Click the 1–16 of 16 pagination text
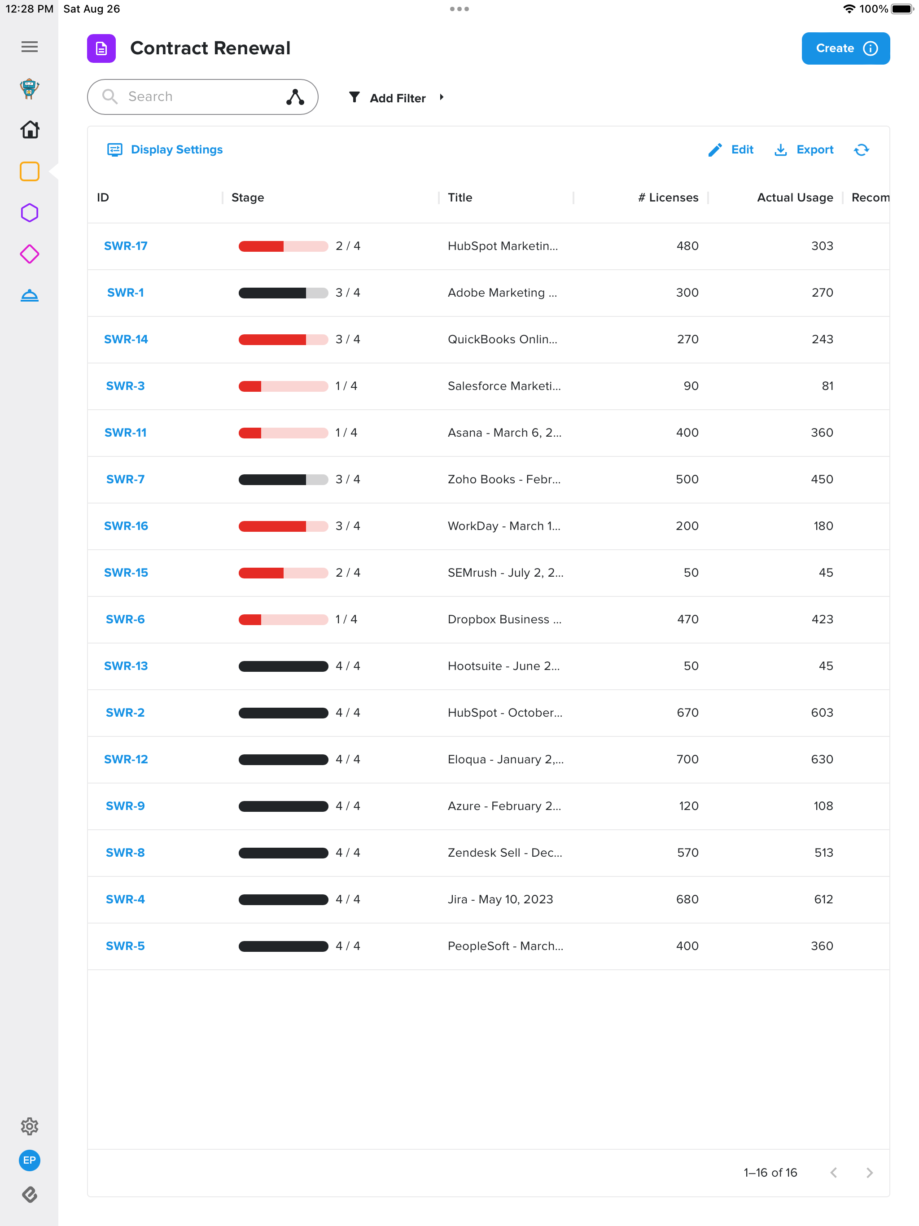Viewport: 919px width, 1226px height. 770,1172
